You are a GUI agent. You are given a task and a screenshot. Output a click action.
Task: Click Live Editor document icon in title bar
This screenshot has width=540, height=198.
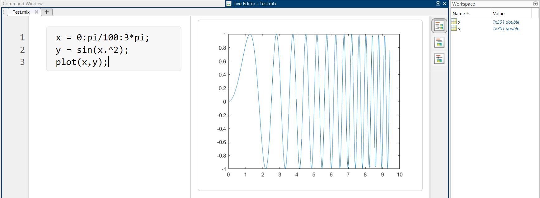229,4
